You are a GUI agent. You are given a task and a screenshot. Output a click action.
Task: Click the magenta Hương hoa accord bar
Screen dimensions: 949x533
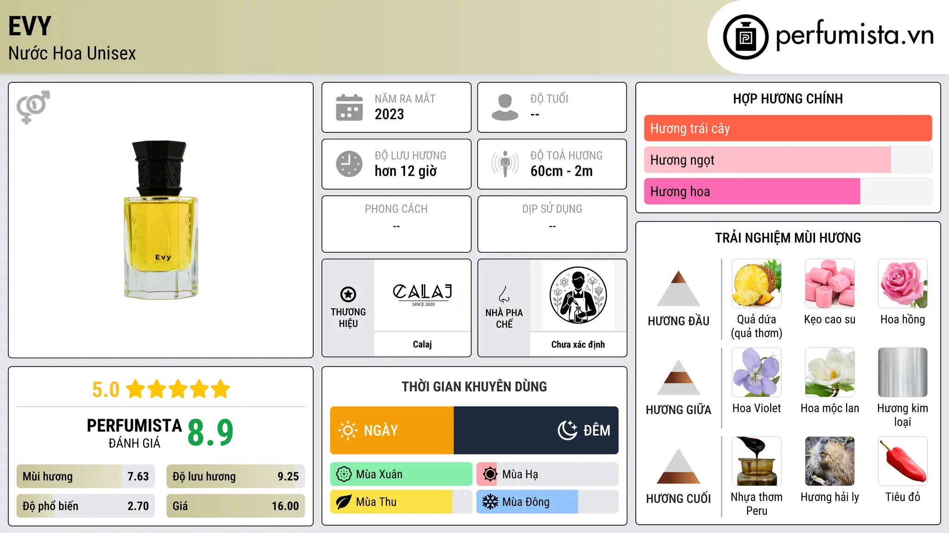coord(752,191)
